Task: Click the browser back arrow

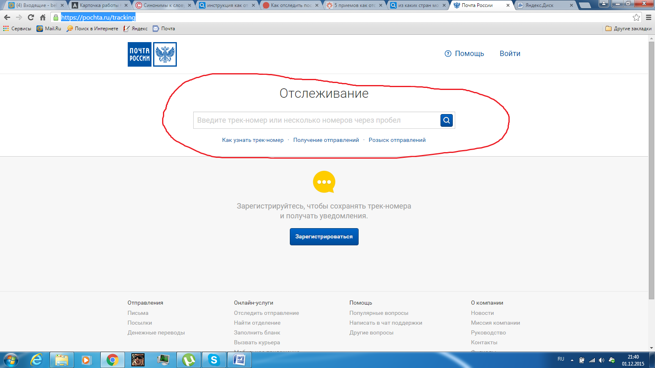Action: pyautogui.click(x=7, y=17)
